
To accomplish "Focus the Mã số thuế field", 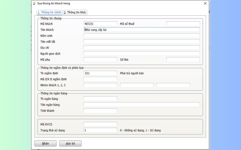I will (183, 24).
